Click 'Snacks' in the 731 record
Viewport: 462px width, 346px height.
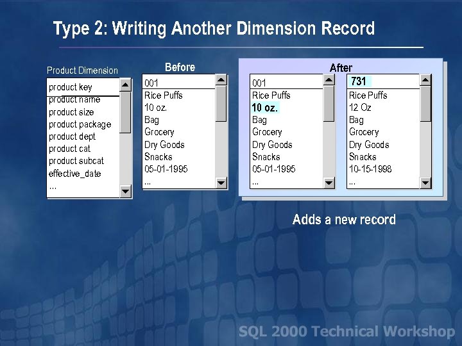363,157
